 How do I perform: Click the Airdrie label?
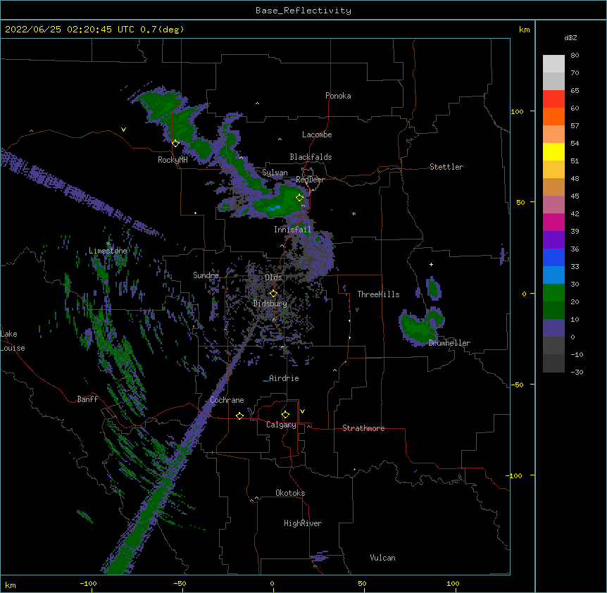point(284,378)
